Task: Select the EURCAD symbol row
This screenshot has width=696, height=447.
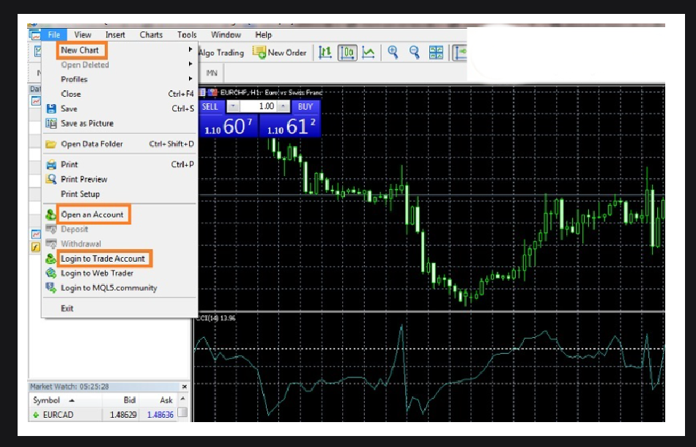Action: point(103,415)
